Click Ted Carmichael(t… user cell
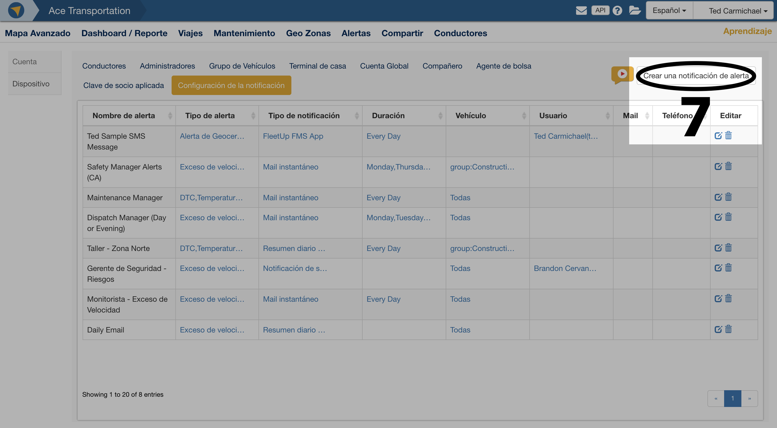Viewport: 777px width, 428px height. [x=565, y=136]
